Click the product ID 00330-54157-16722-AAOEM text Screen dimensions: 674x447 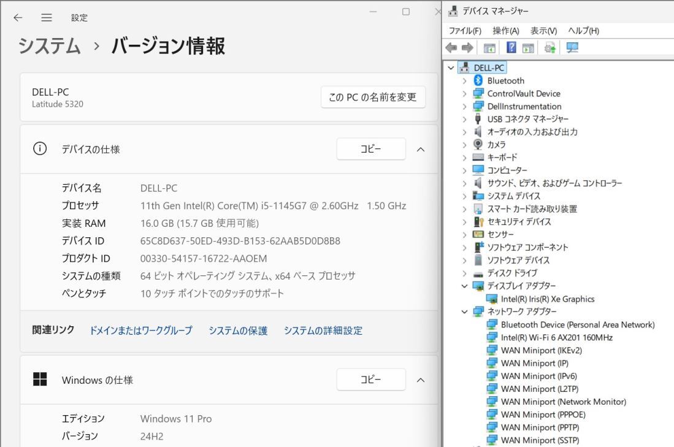tap(204, 259)
